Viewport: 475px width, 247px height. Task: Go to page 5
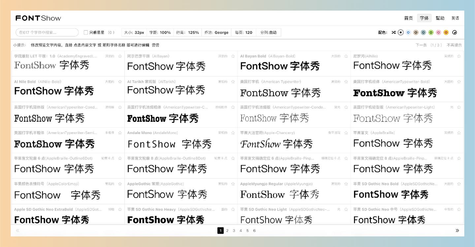coord(247,230)
